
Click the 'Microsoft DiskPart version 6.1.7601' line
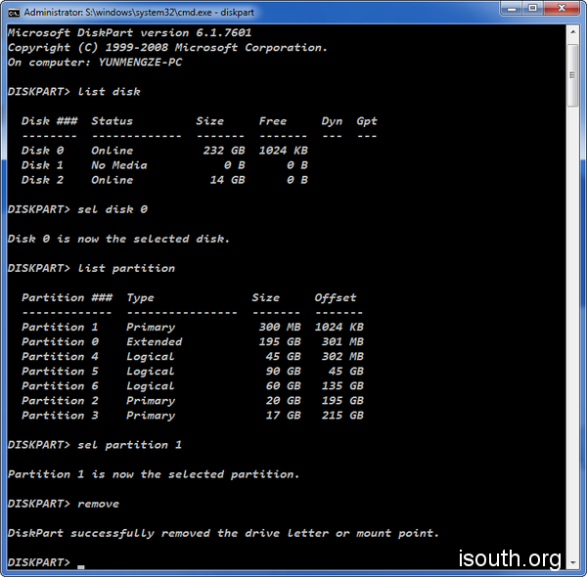coord(129,33)
